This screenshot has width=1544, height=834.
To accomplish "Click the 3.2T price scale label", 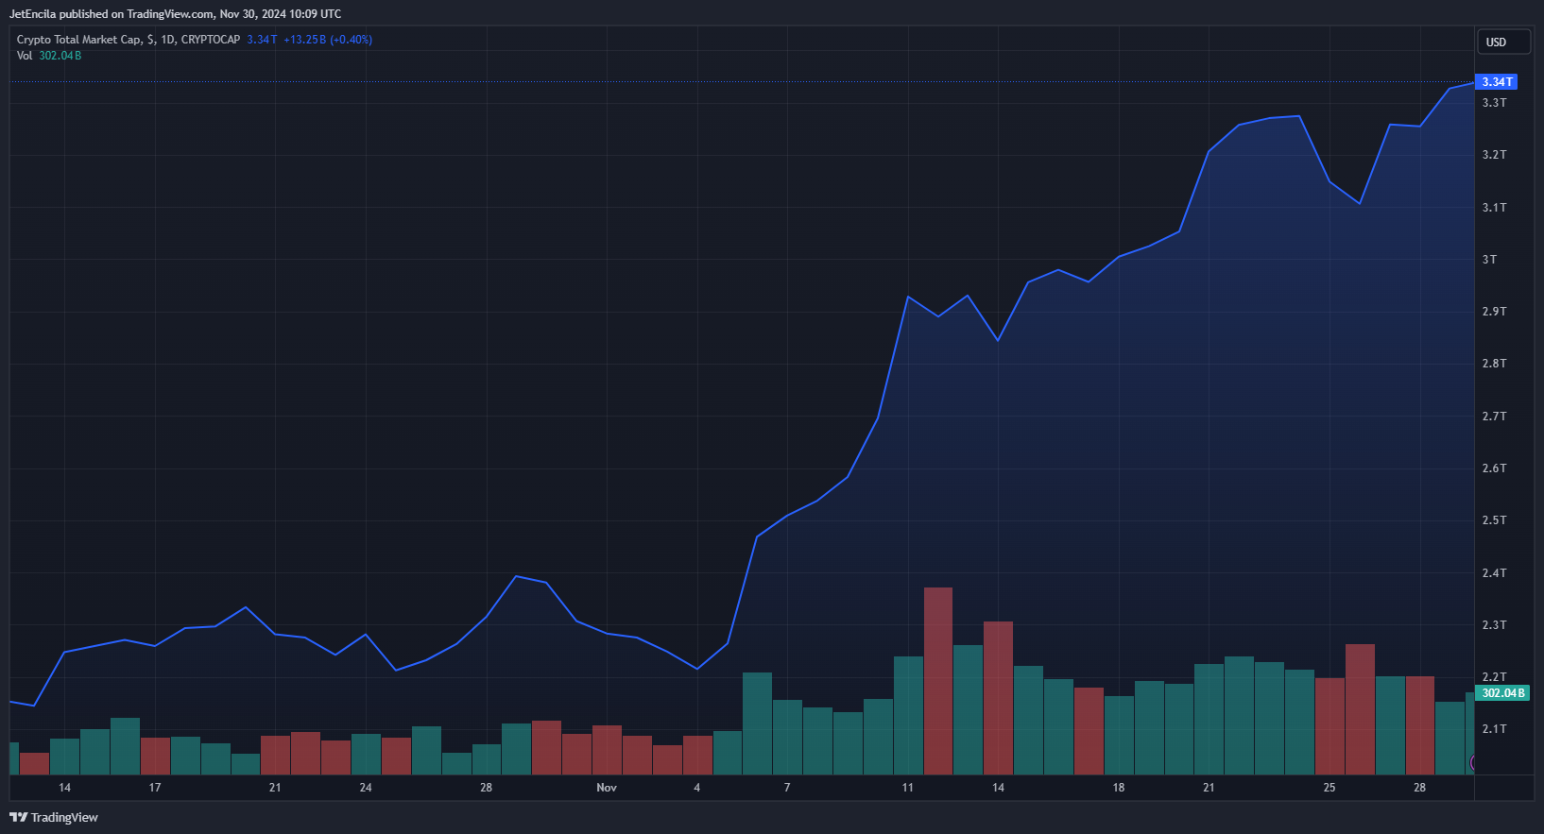I will pyautogui.click(x=1494, y=155).
